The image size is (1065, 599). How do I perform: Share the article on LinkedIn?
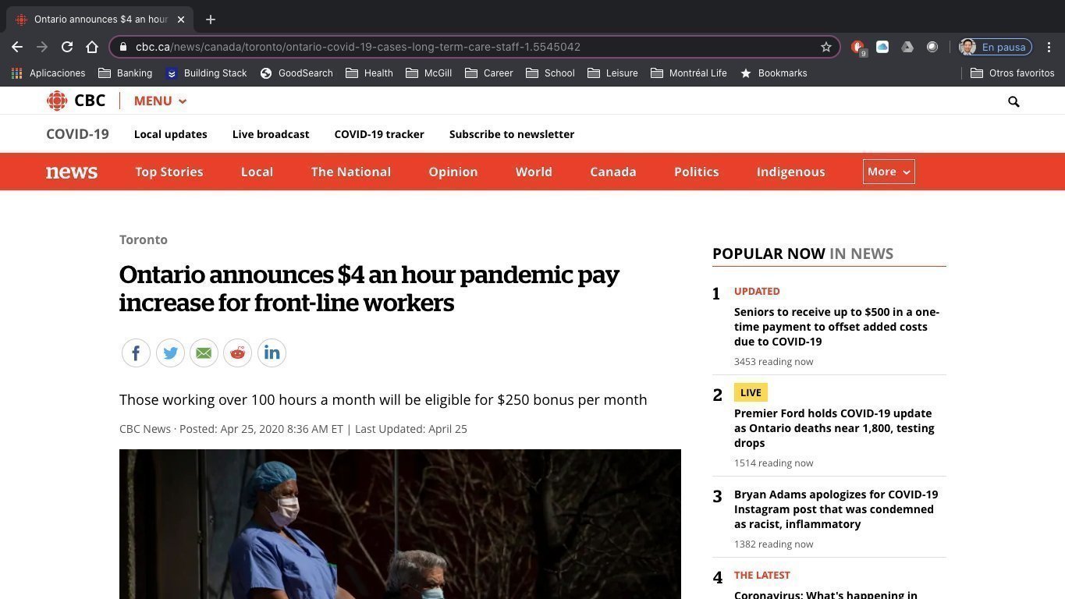pyautogui.click(x=272, y=353)
